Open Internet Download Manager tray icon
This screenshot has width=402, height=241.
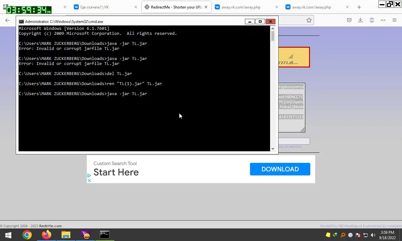[335, 235]
